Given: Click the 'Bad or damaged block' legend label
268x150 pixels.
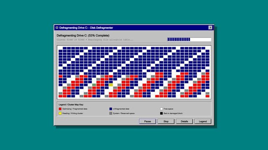Looking at the screenshot, I should tap(173, 113).
